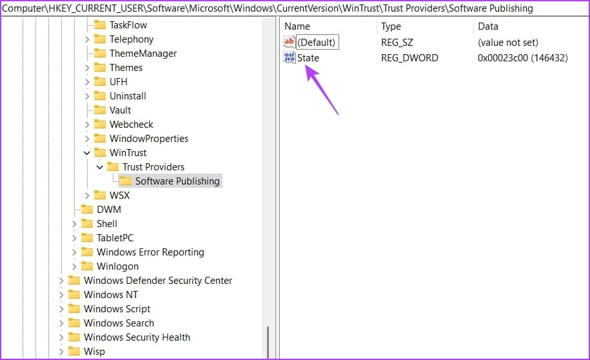Click the Windows Defender Security Center folder icon
The image size is (590, 360).
click(74, 280)
